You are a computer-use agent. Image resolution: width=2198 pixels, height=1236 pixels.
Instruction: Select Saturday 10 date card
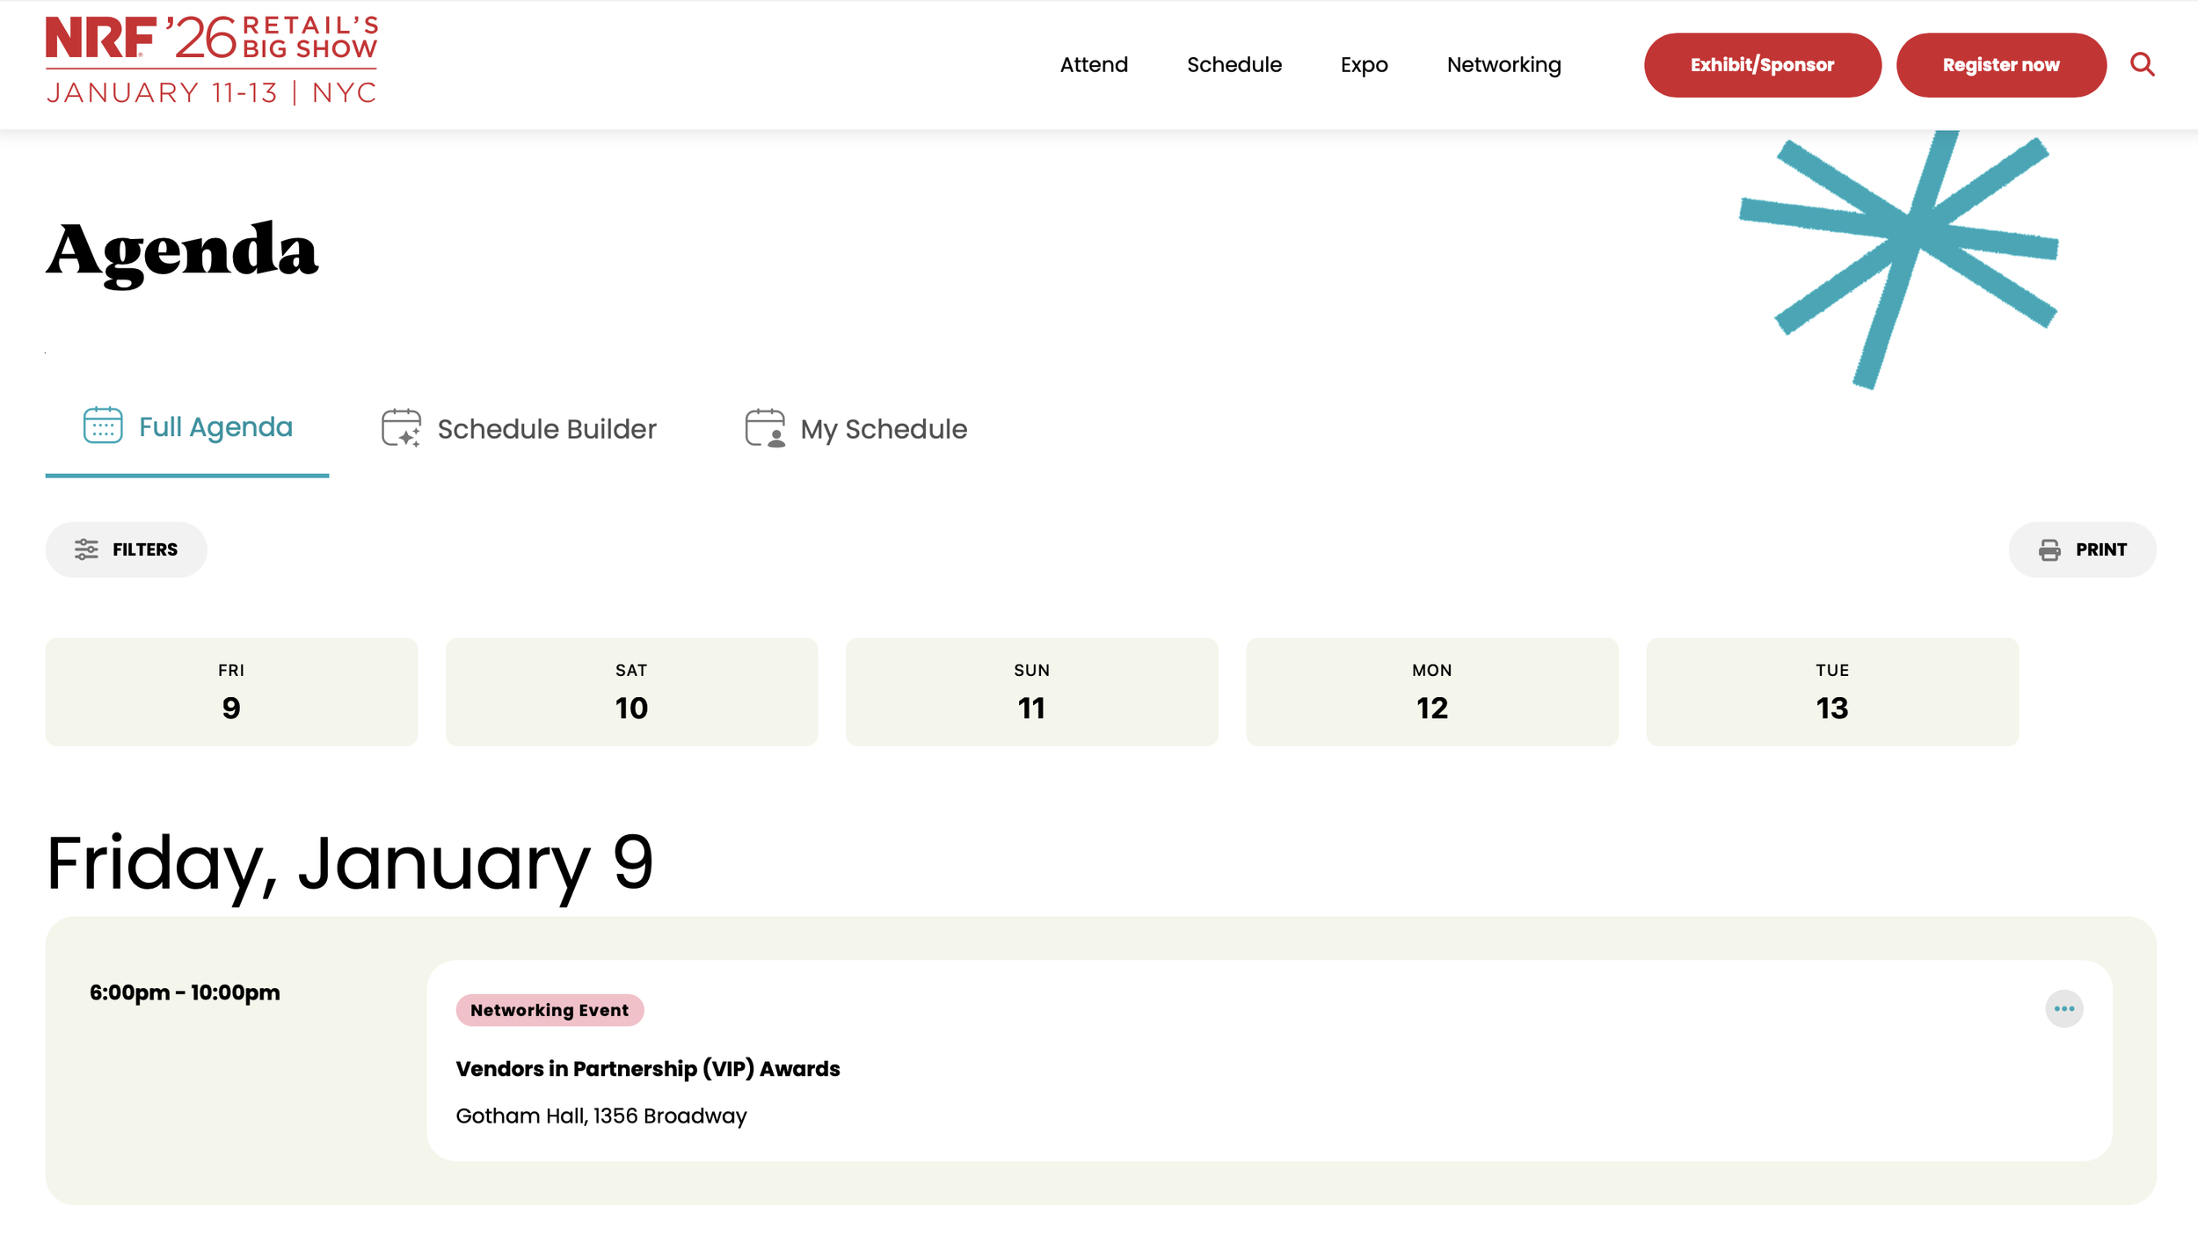[631, 692]
